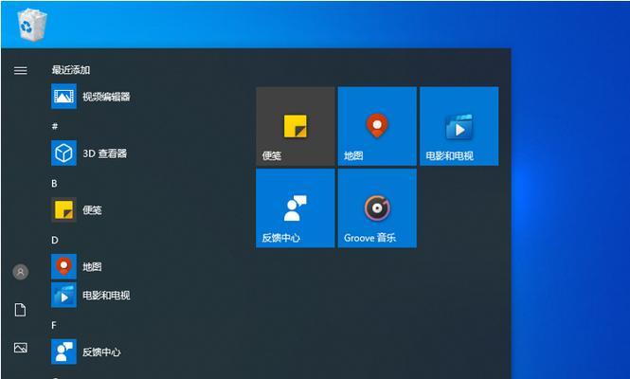Open the Recycle Bin on the desktop
The height and width of the screenshot is (379, 630).
(32, 25)
